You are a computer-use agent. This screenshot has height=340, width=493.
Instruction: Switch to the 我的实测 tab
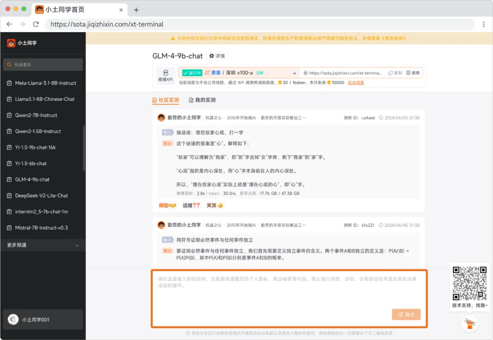click(x=203, y=101)
